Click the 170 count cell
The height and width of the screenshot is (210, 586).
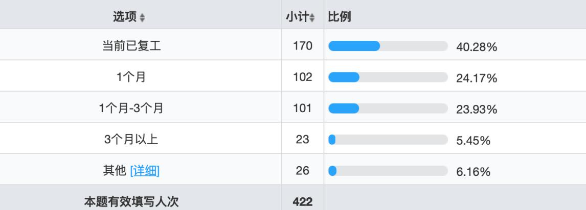pyautogui.click(x=303, y=47)
